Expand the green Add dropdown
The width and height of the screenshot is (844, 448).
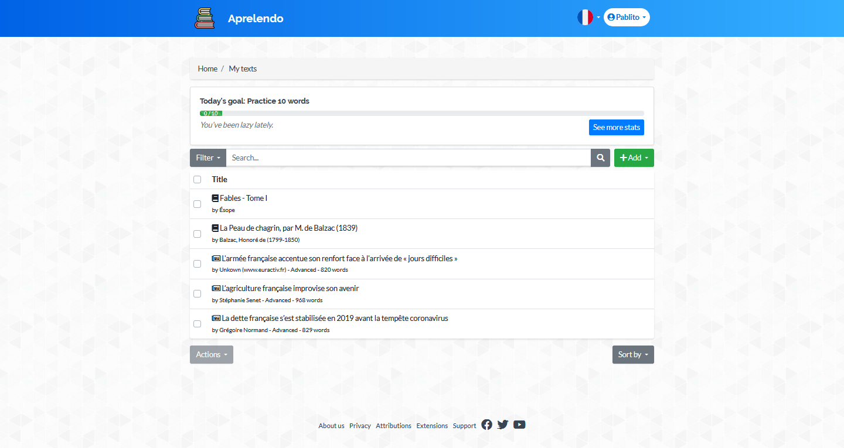tap(634, 158)
